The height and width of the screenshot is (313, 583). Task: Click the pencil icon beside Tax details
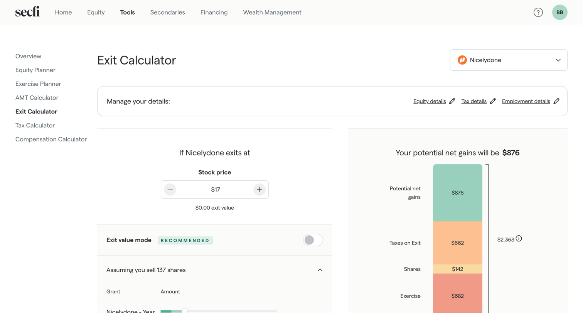pos(493,101)
